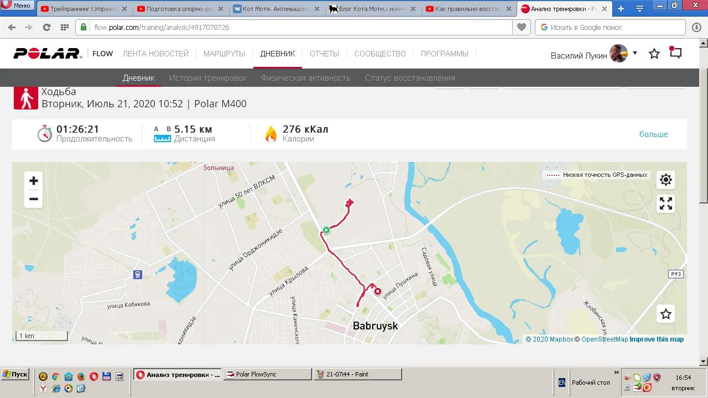Bookmark page with the heart icon
Viewport: 708px width, 398px height.
pos(521,27)
